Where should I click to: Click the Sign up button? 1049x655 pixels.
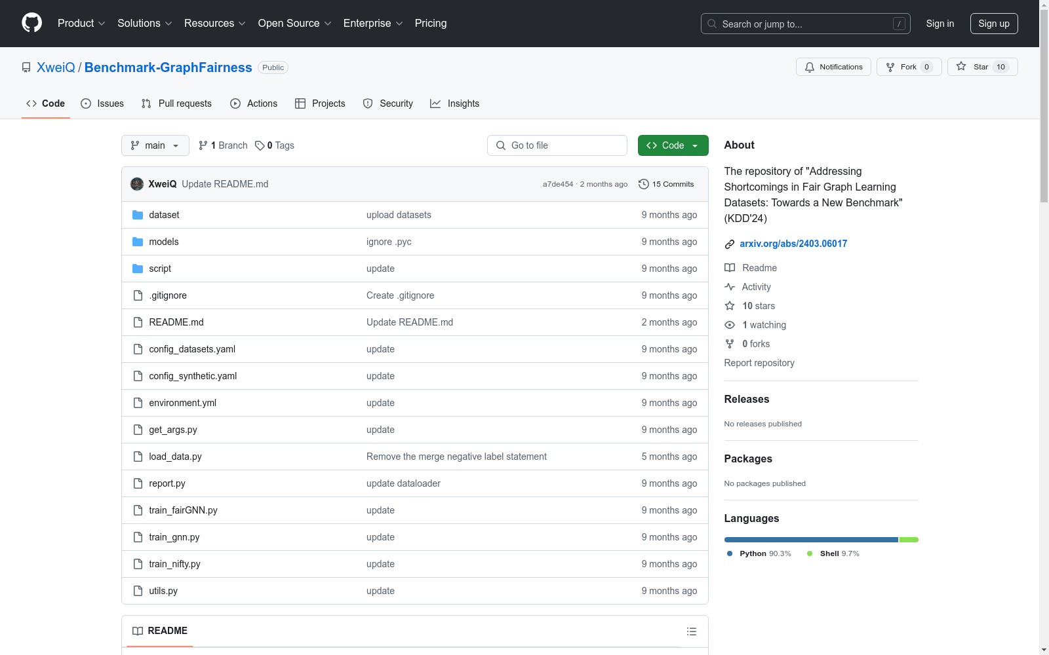(994, 24)
